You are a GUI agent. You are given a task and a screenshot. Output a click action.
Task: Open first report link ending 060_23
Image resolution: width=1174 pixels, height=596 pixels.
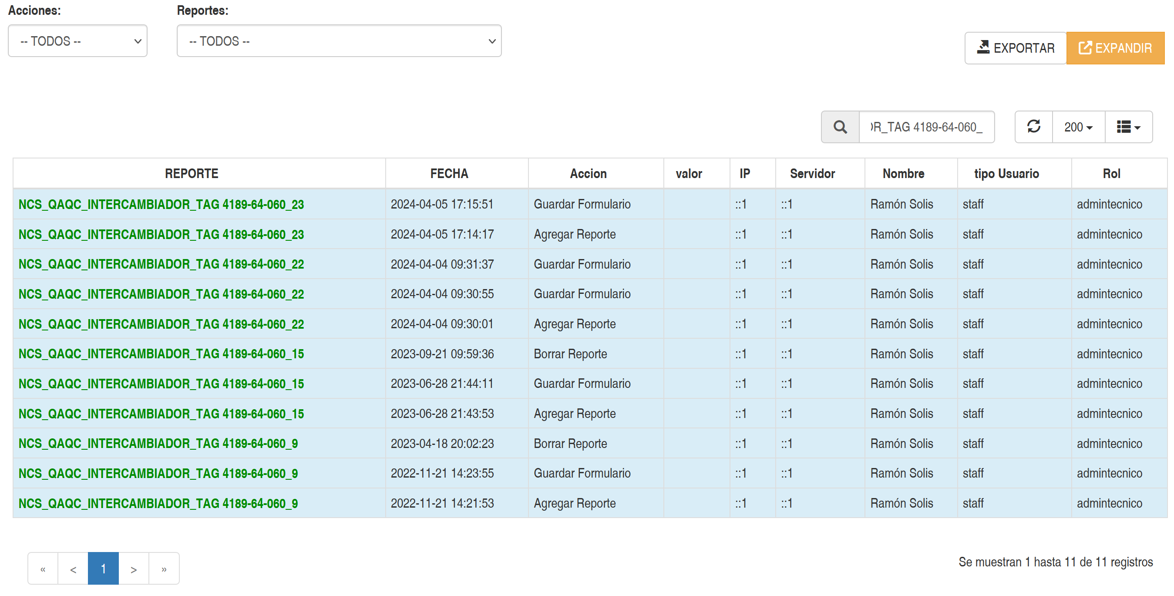point(161,205)
